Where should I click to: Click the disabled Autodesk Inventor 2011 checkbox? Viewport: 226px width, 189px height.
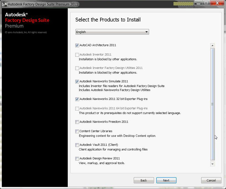77,55
